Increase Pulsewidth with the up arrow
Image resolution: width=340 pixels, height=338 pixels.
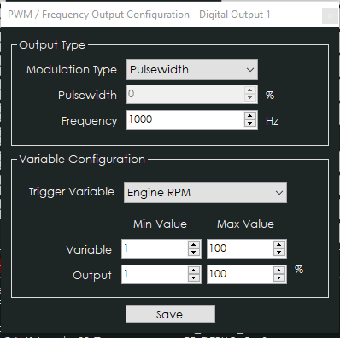coord(250,90)
